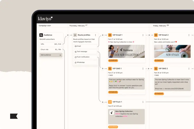Click the VIP SMS 2 message preview

[x=172, y=84]
